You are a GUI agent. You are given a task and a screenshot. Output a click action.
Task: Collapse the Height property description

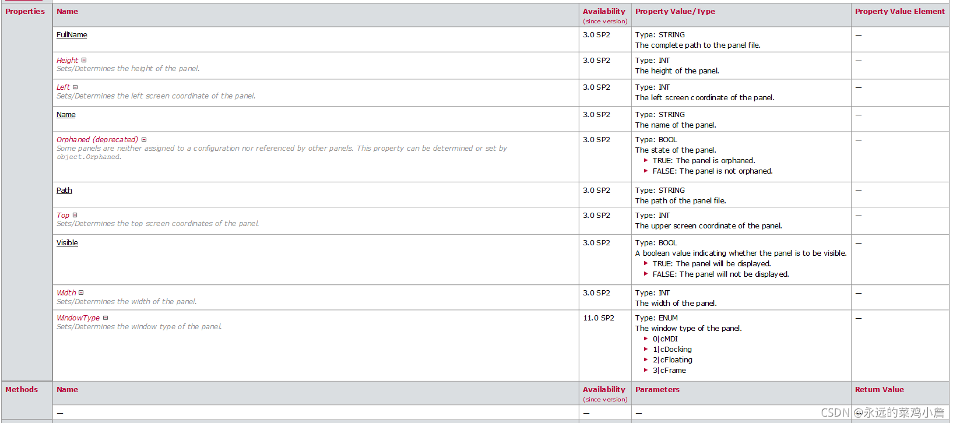pos(84,60)
